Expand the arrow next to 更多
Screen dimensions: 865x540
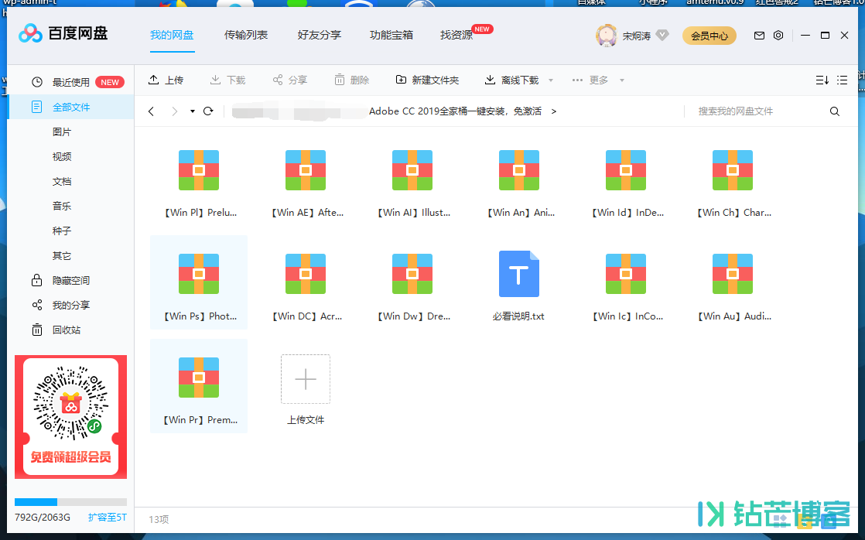pos(622,80)
